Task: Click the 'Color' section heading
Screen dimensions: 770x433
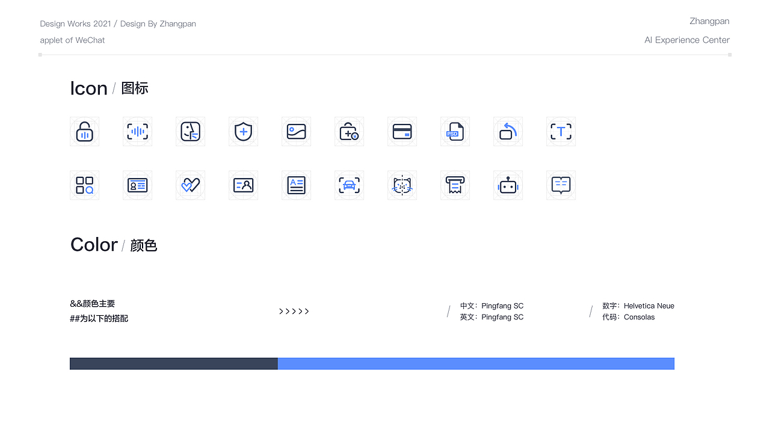Action: [94, 245]
